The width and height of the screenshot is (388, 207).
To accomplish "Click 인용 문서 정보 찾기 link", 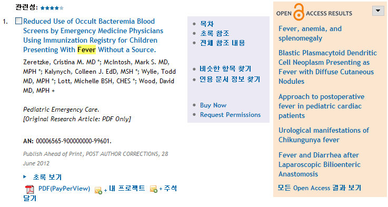I will coord(230,79).
